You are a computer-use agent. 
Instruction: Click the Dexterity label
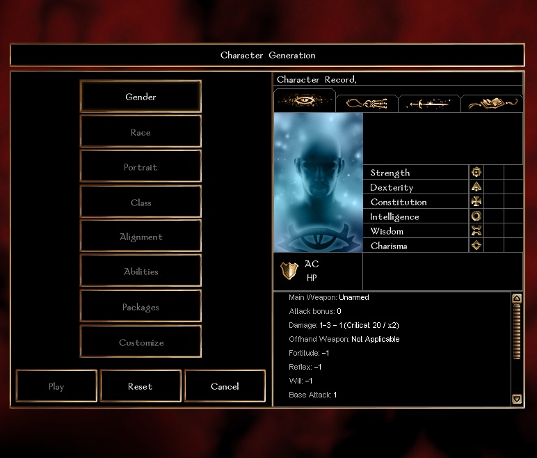point(392,187)
